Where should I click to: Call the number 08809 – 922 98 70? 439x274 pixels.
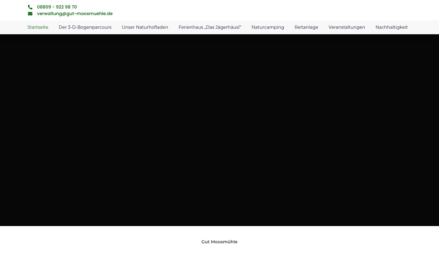(57, 7)
